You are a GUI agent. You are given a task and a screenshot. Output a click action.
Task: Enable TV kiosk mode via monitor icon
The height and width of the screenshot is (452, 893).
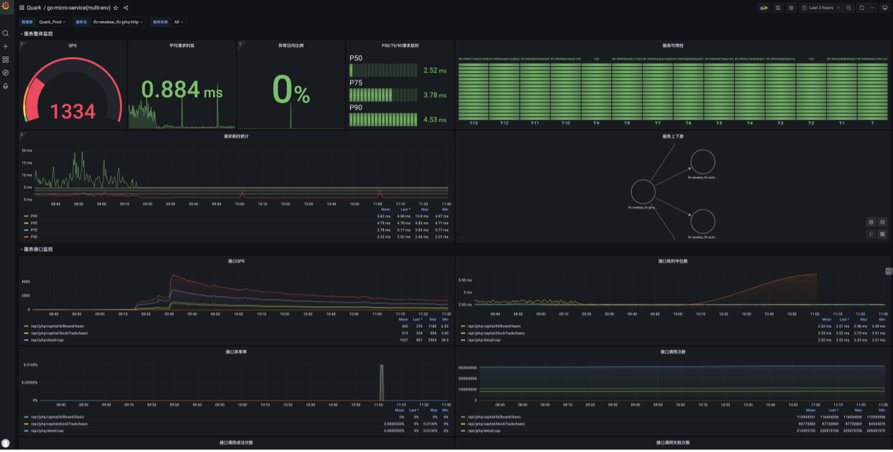(885, 8)
